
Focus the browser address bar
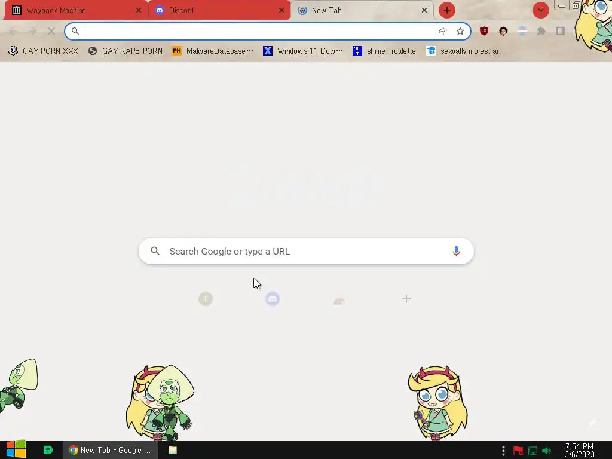pos(268,31)
